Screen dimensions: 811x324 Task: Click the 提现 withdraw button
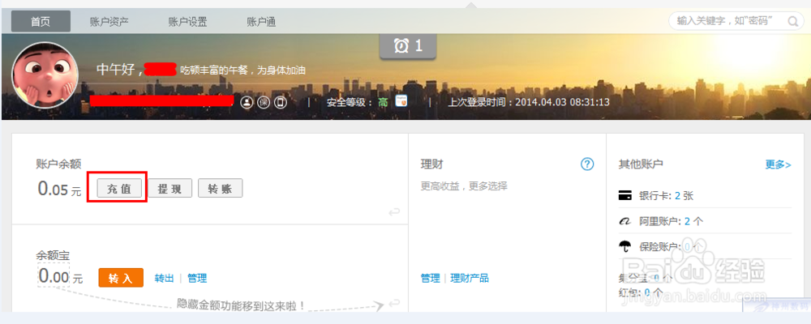[169, 189]
